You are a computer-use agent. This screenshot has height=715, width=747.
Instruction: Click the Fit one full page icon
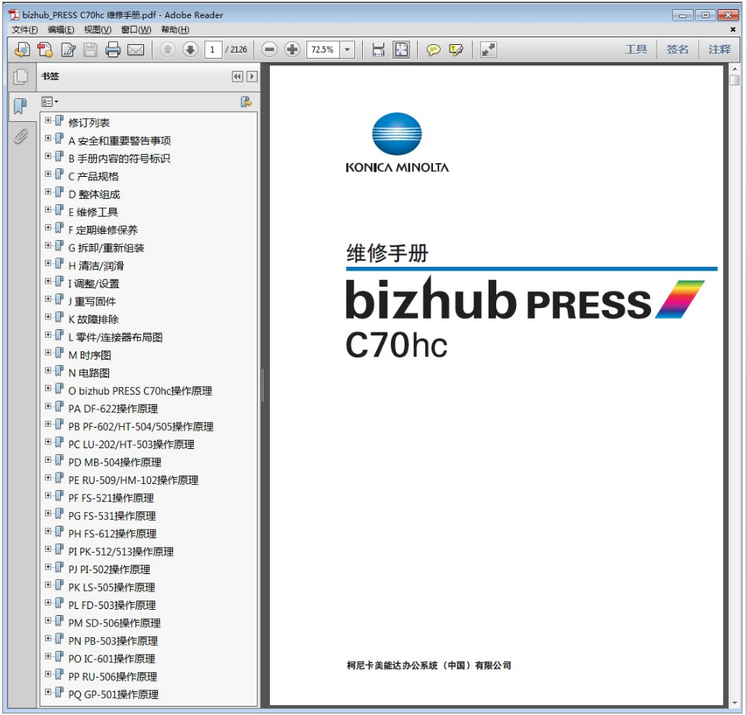coord(401,50)
